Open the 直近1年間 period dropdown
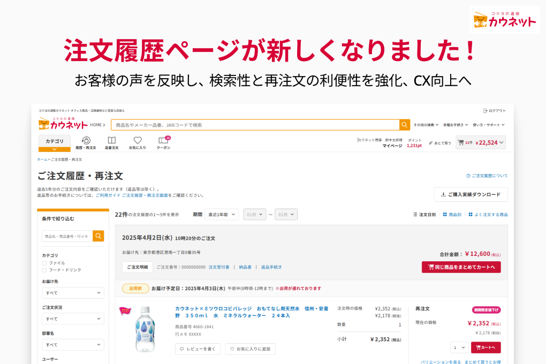This screenshot has width=546, height=364. (x=222, y=214)
